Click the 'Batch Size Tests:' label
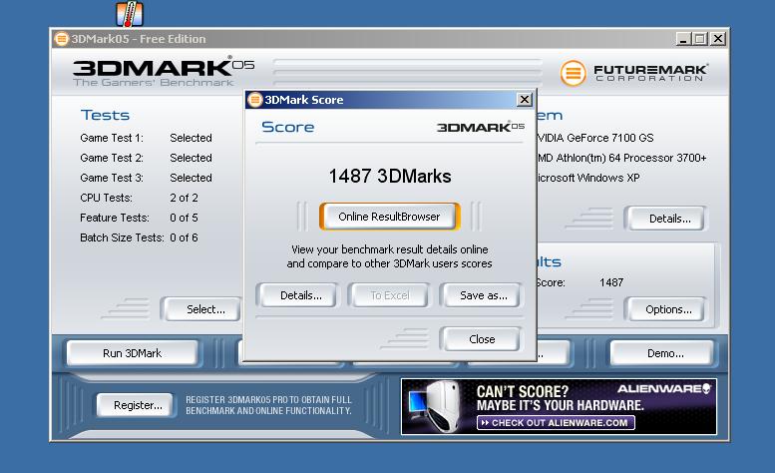775x473 pixels. tap(122, 237)
